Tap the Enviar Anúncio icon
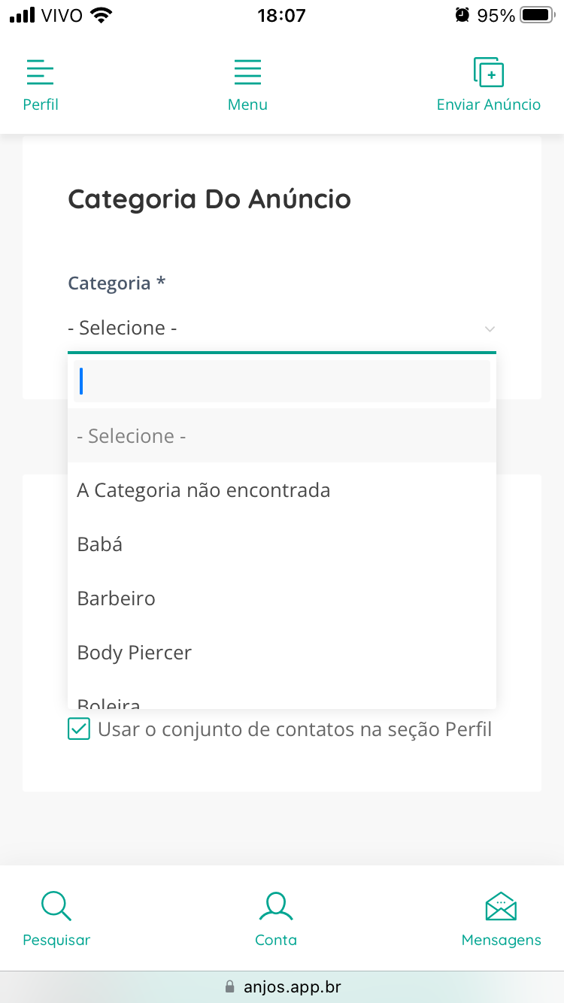Screen dimensions: 564x1003 (x=489, y=73)
